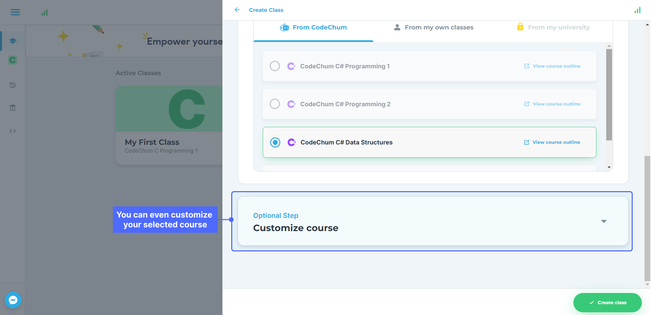Open the code brackets icon in sidebar
Viewport: 651px width, 315px height.
click(13, 131)
